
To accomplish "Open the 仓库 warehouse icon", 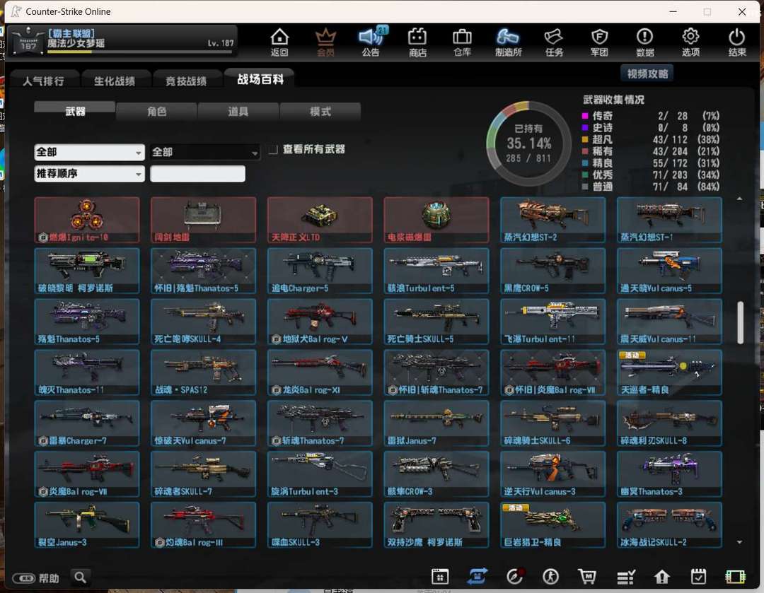I will coord(462,42).
